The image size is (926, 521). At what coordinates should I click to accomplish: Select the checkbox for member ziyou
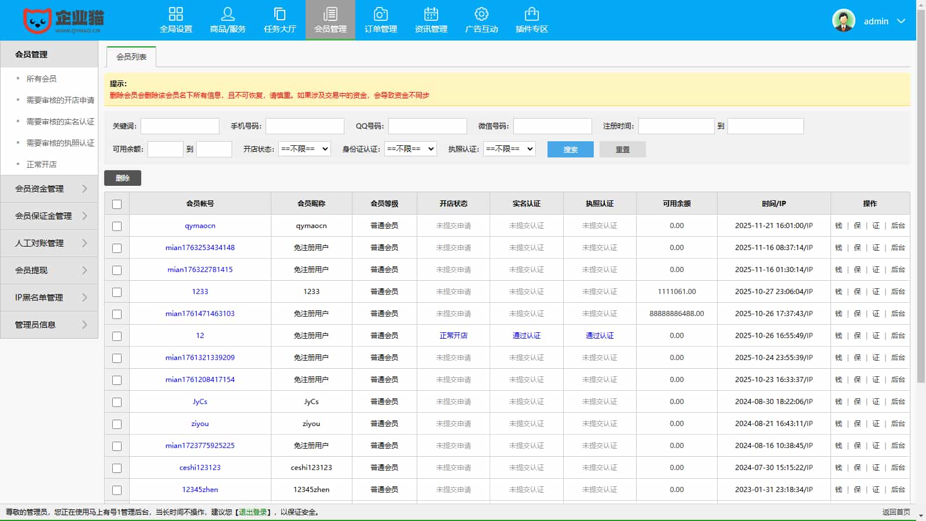click(117, 424)
